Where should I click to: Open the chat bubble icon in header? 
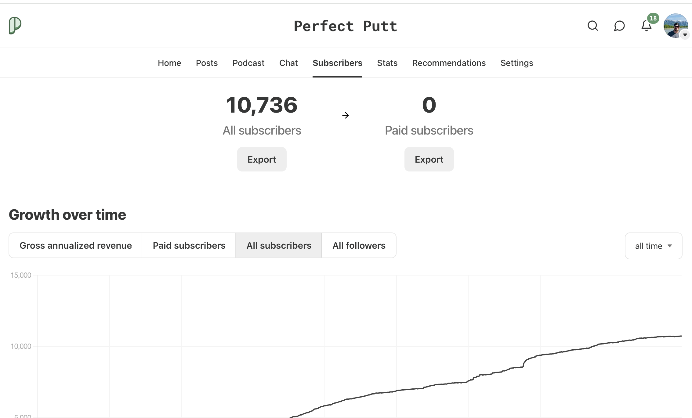(x=619, y=26)
